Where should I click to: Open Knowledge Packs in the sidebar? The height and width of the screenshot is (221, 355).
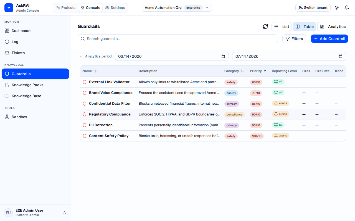[35, 85]
